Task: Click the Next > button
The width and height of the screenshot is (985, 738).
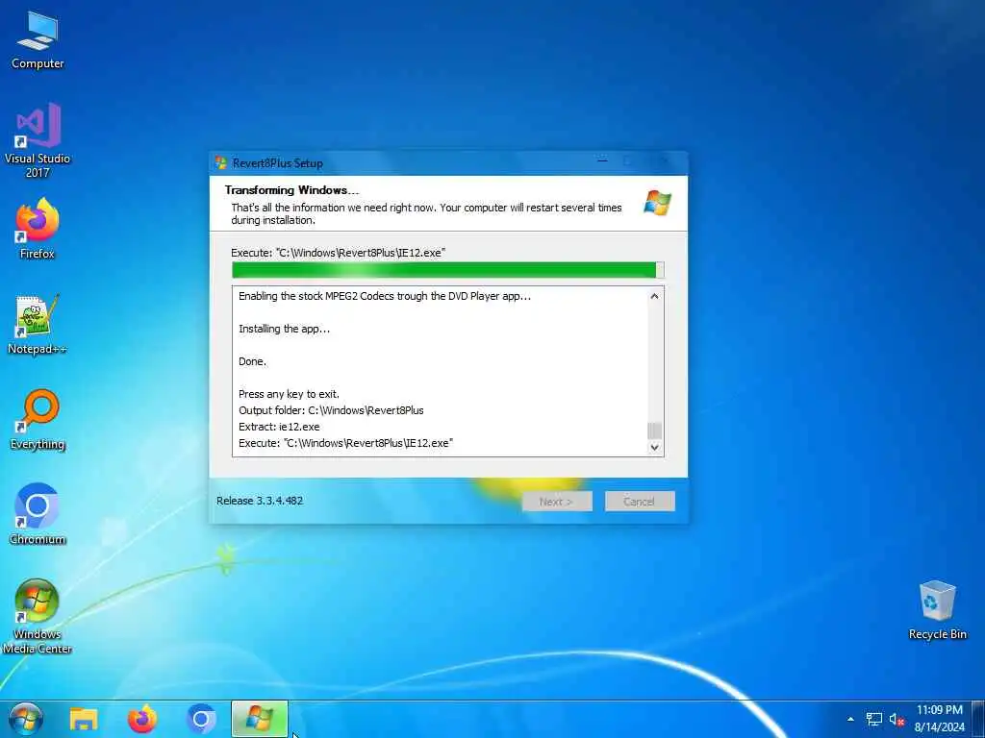Action: [x=557, y=502]
